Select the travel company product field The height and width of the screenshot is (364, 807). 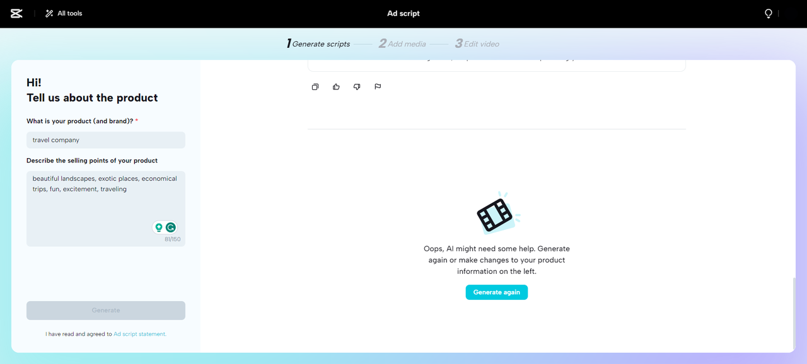105,139
